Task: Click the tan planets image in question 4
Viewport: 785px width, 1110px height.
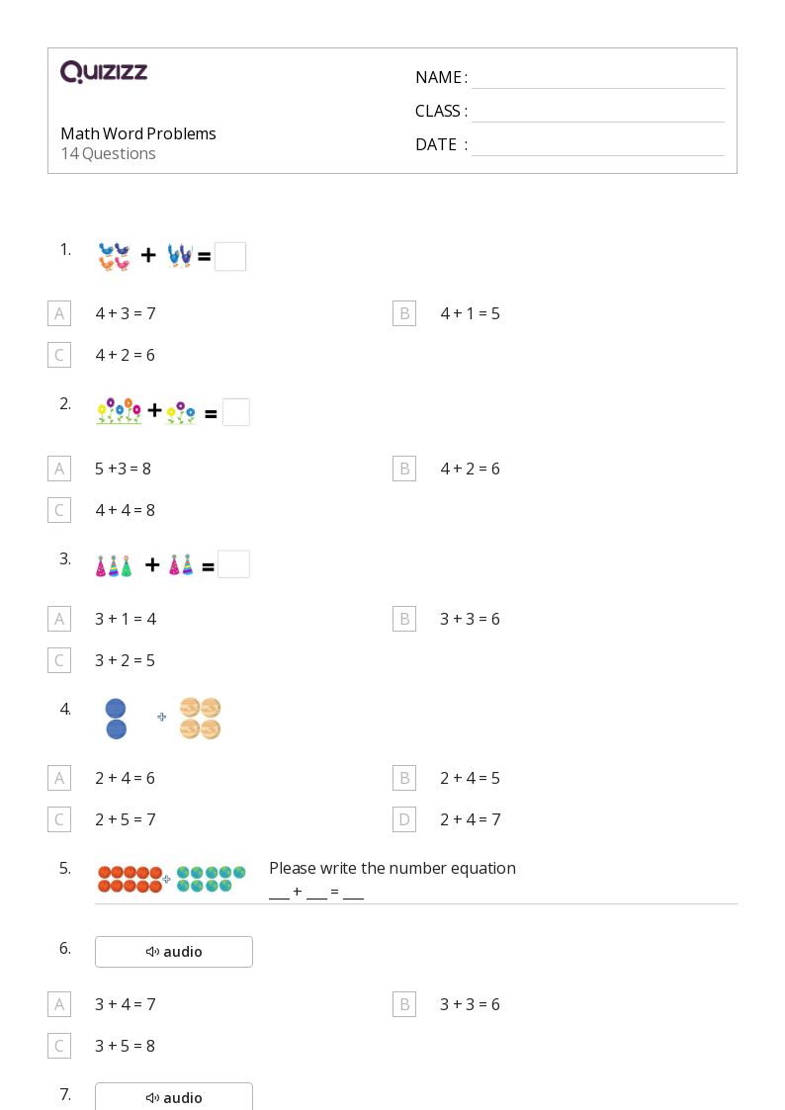Action: (x=201, y=719)
